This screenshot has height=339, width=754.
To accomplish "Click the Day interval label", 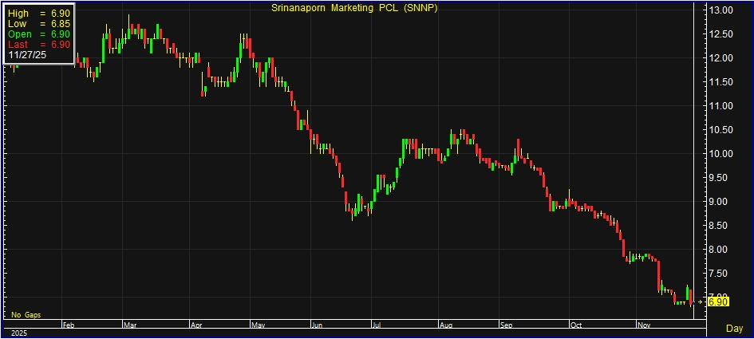I will tap(736, 329).
